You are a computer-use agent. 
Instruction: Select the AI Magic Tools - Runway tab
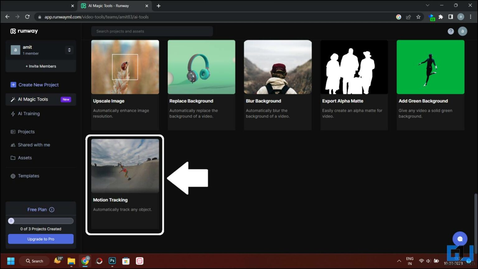pos(112,6)
